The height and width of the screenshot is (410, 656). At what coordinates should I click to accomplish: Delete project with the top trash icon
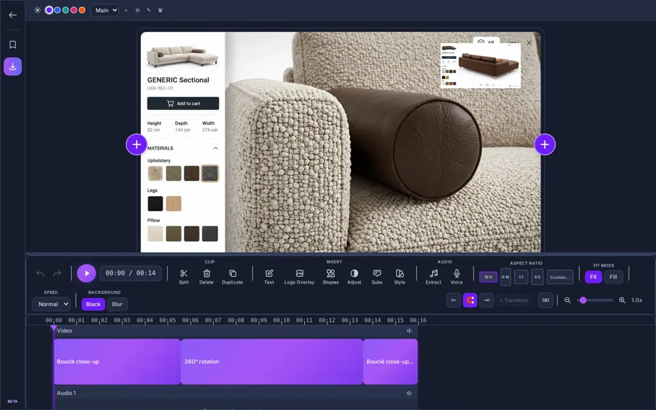(160, 10)
